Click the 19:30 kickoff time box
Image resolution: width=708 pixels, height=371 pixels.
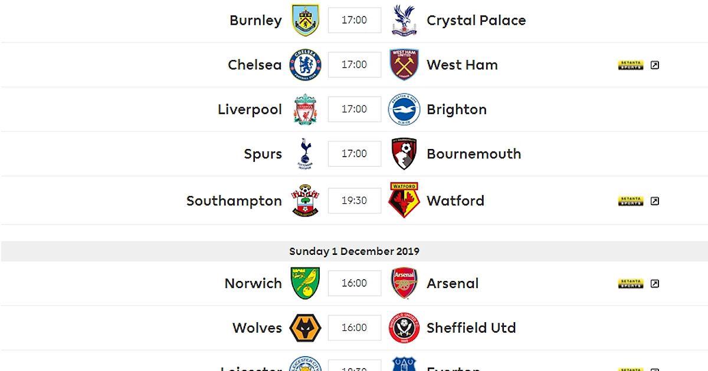click(x=354, y=201)
